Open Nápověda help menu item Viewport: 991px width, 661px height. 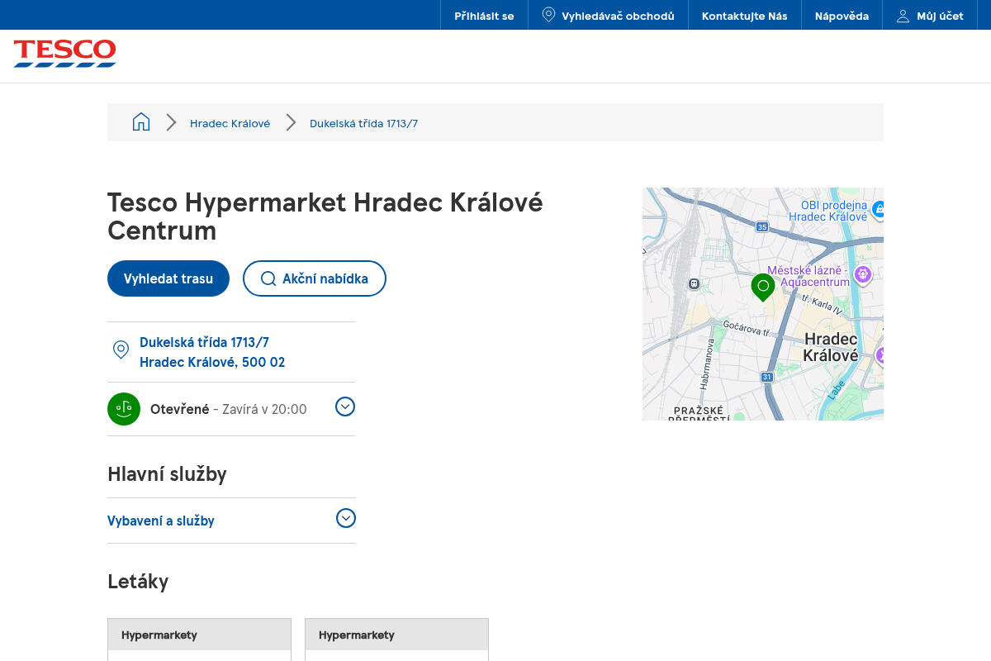pyautogui.click(x=842, y=16)
